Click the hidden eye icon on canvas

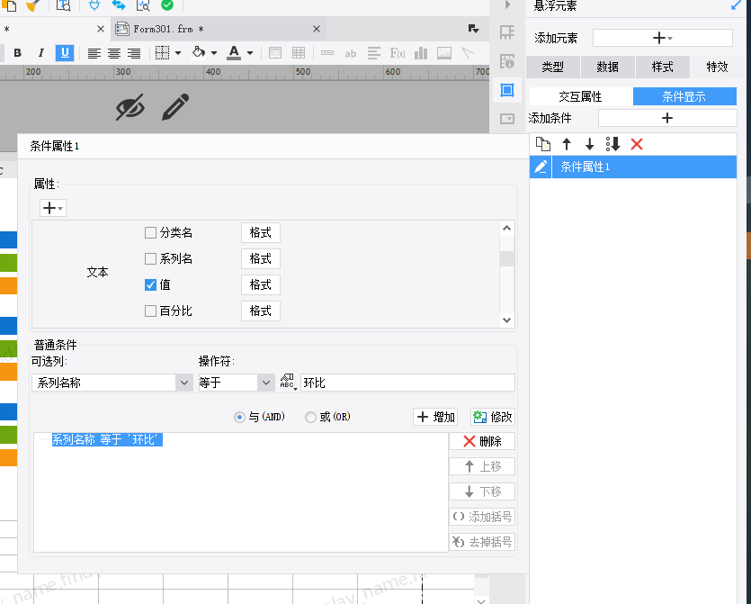point(130,107)
